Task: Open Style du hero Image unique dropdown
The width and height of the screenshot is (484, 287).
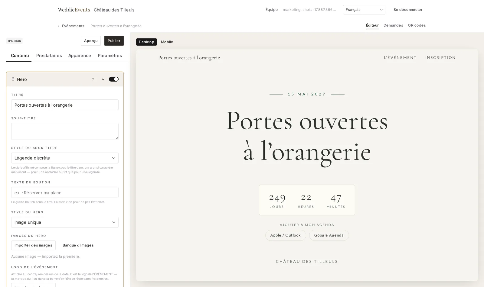Action: pos(65,222)
